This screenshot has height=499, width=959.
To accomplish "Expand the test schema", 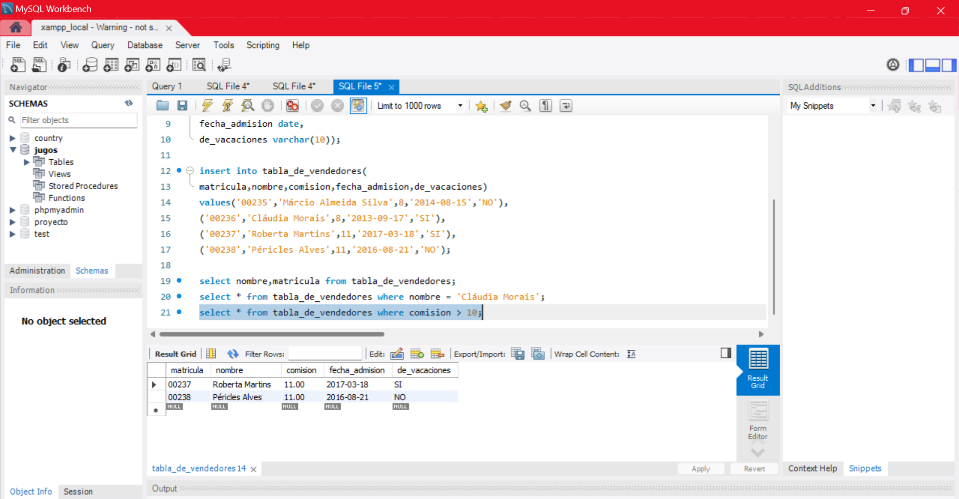I will 12,234.
